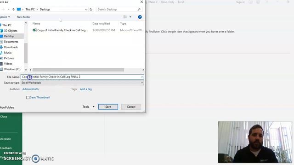Open the Save as type dropdown
294x165 pixels.
coord(142,82)
